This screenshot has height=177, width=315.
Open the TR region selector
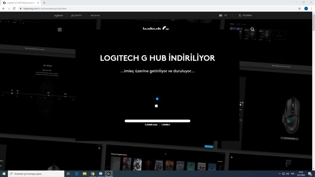223,15
